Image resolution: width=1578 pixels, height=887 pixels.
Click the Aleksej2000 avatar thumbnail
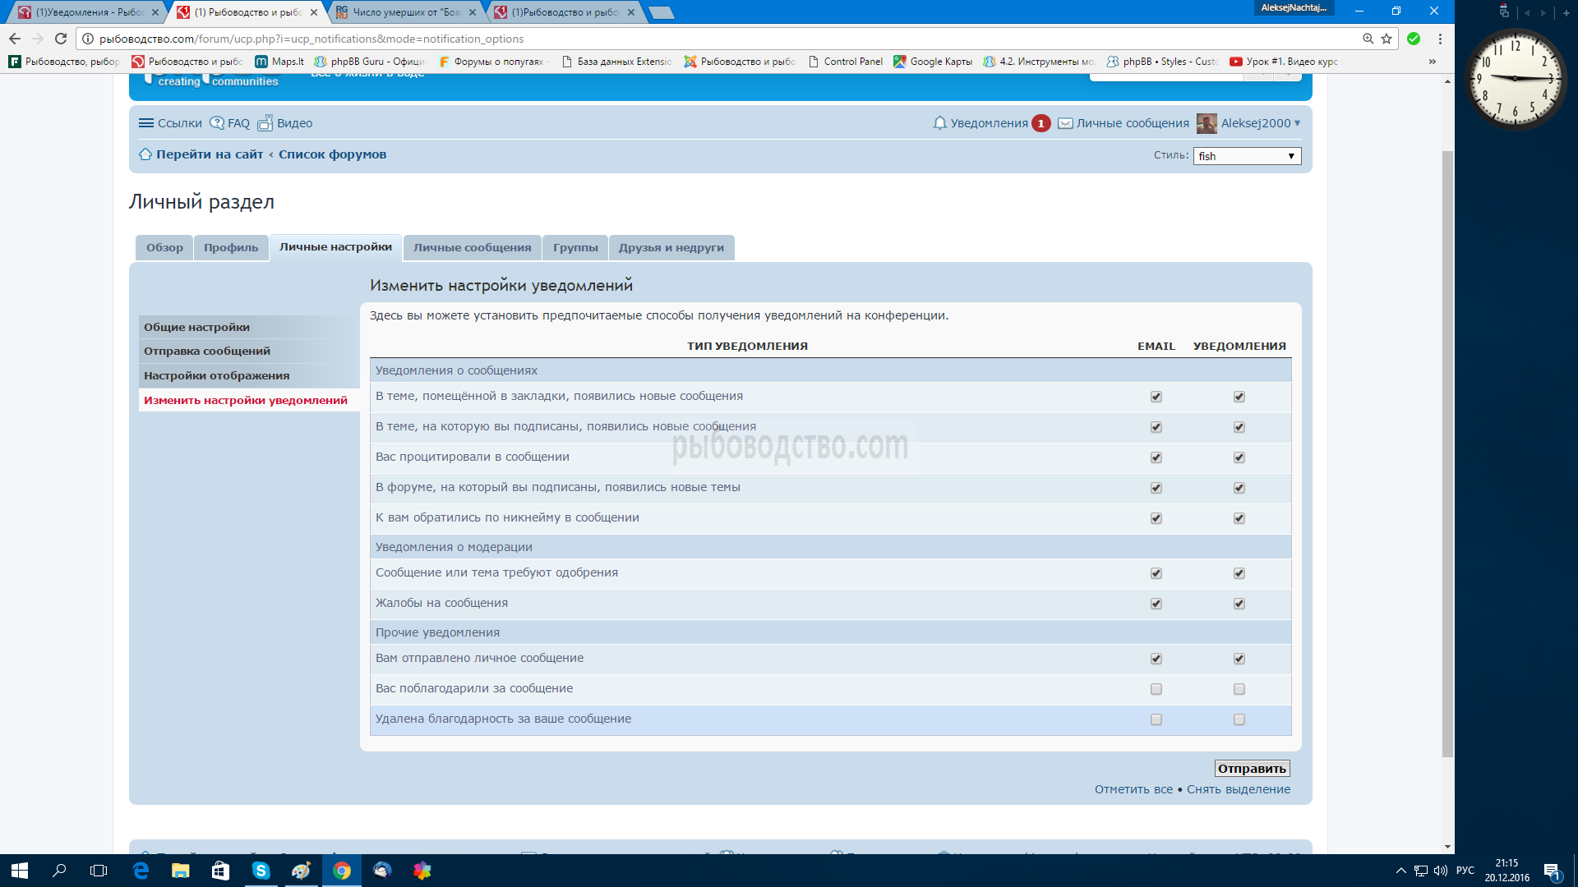(1207, 123)
